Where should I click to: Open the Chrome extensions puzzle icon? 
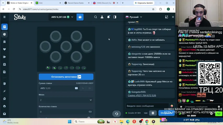coord(161,9)
